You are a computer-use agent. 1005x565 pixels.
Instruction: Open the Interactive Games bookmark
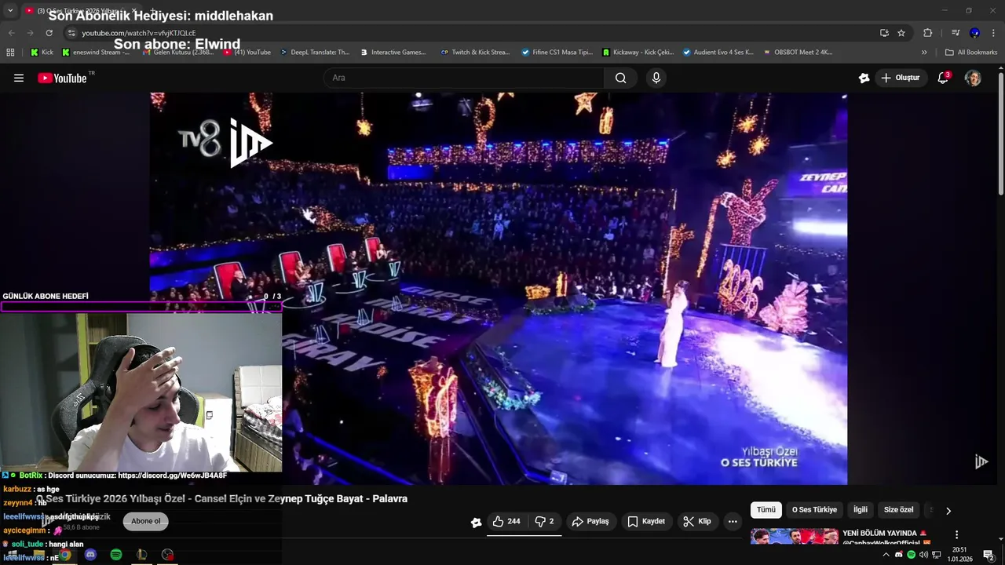393,53
